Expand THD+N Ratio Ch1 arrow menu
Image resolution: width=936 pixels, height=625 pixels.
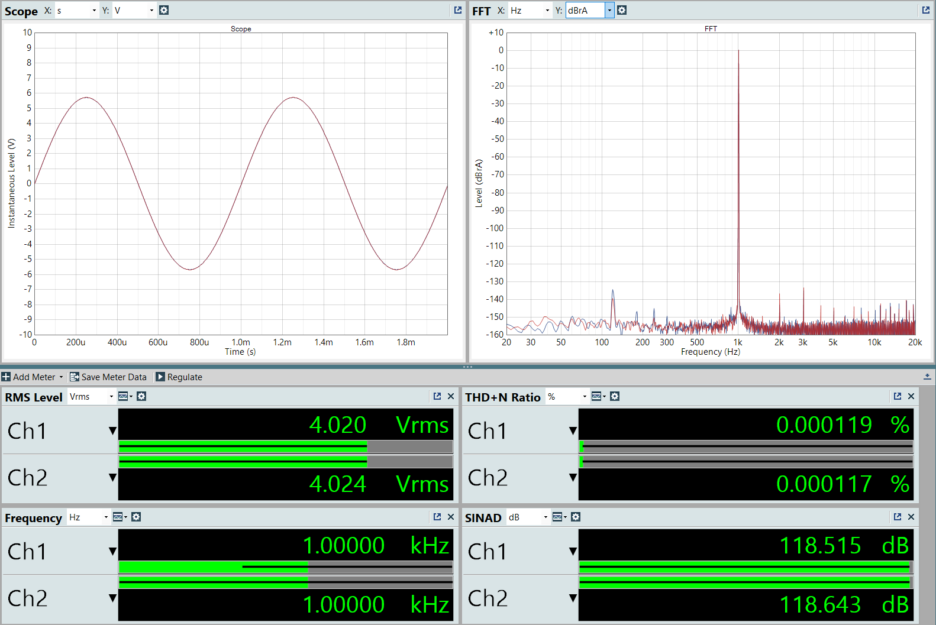pos(573,430)
